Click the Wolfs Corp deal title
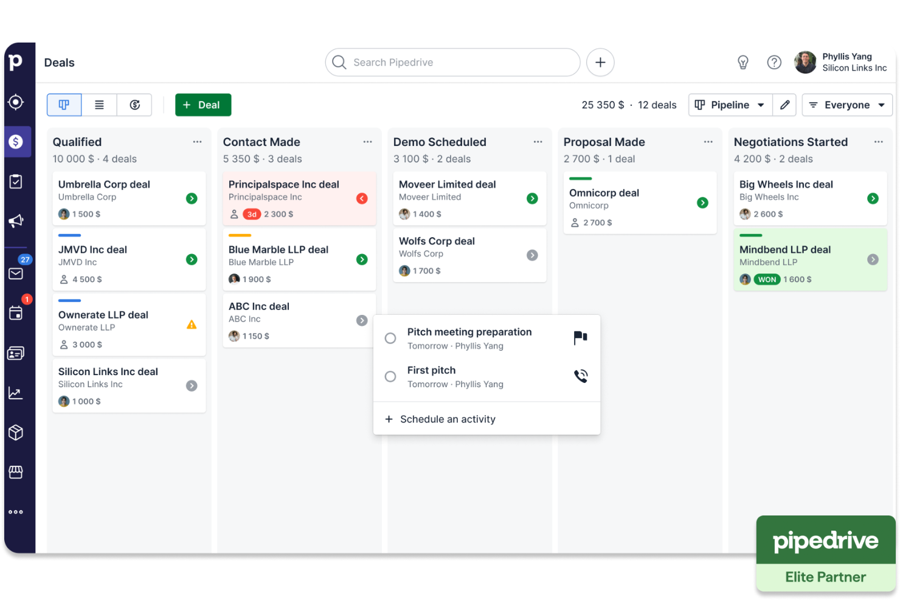The width and height of the screenshot is (900, 600). [437, 241]
